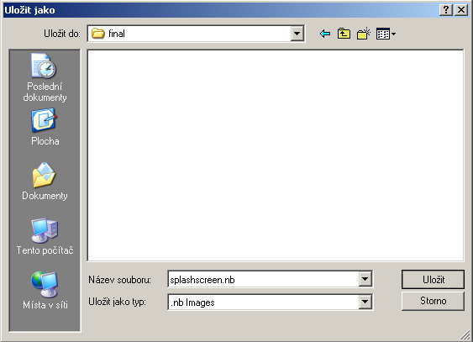Screen dimensions: 473x342
Task: Click the help question mark button
Action: [446, 10]
